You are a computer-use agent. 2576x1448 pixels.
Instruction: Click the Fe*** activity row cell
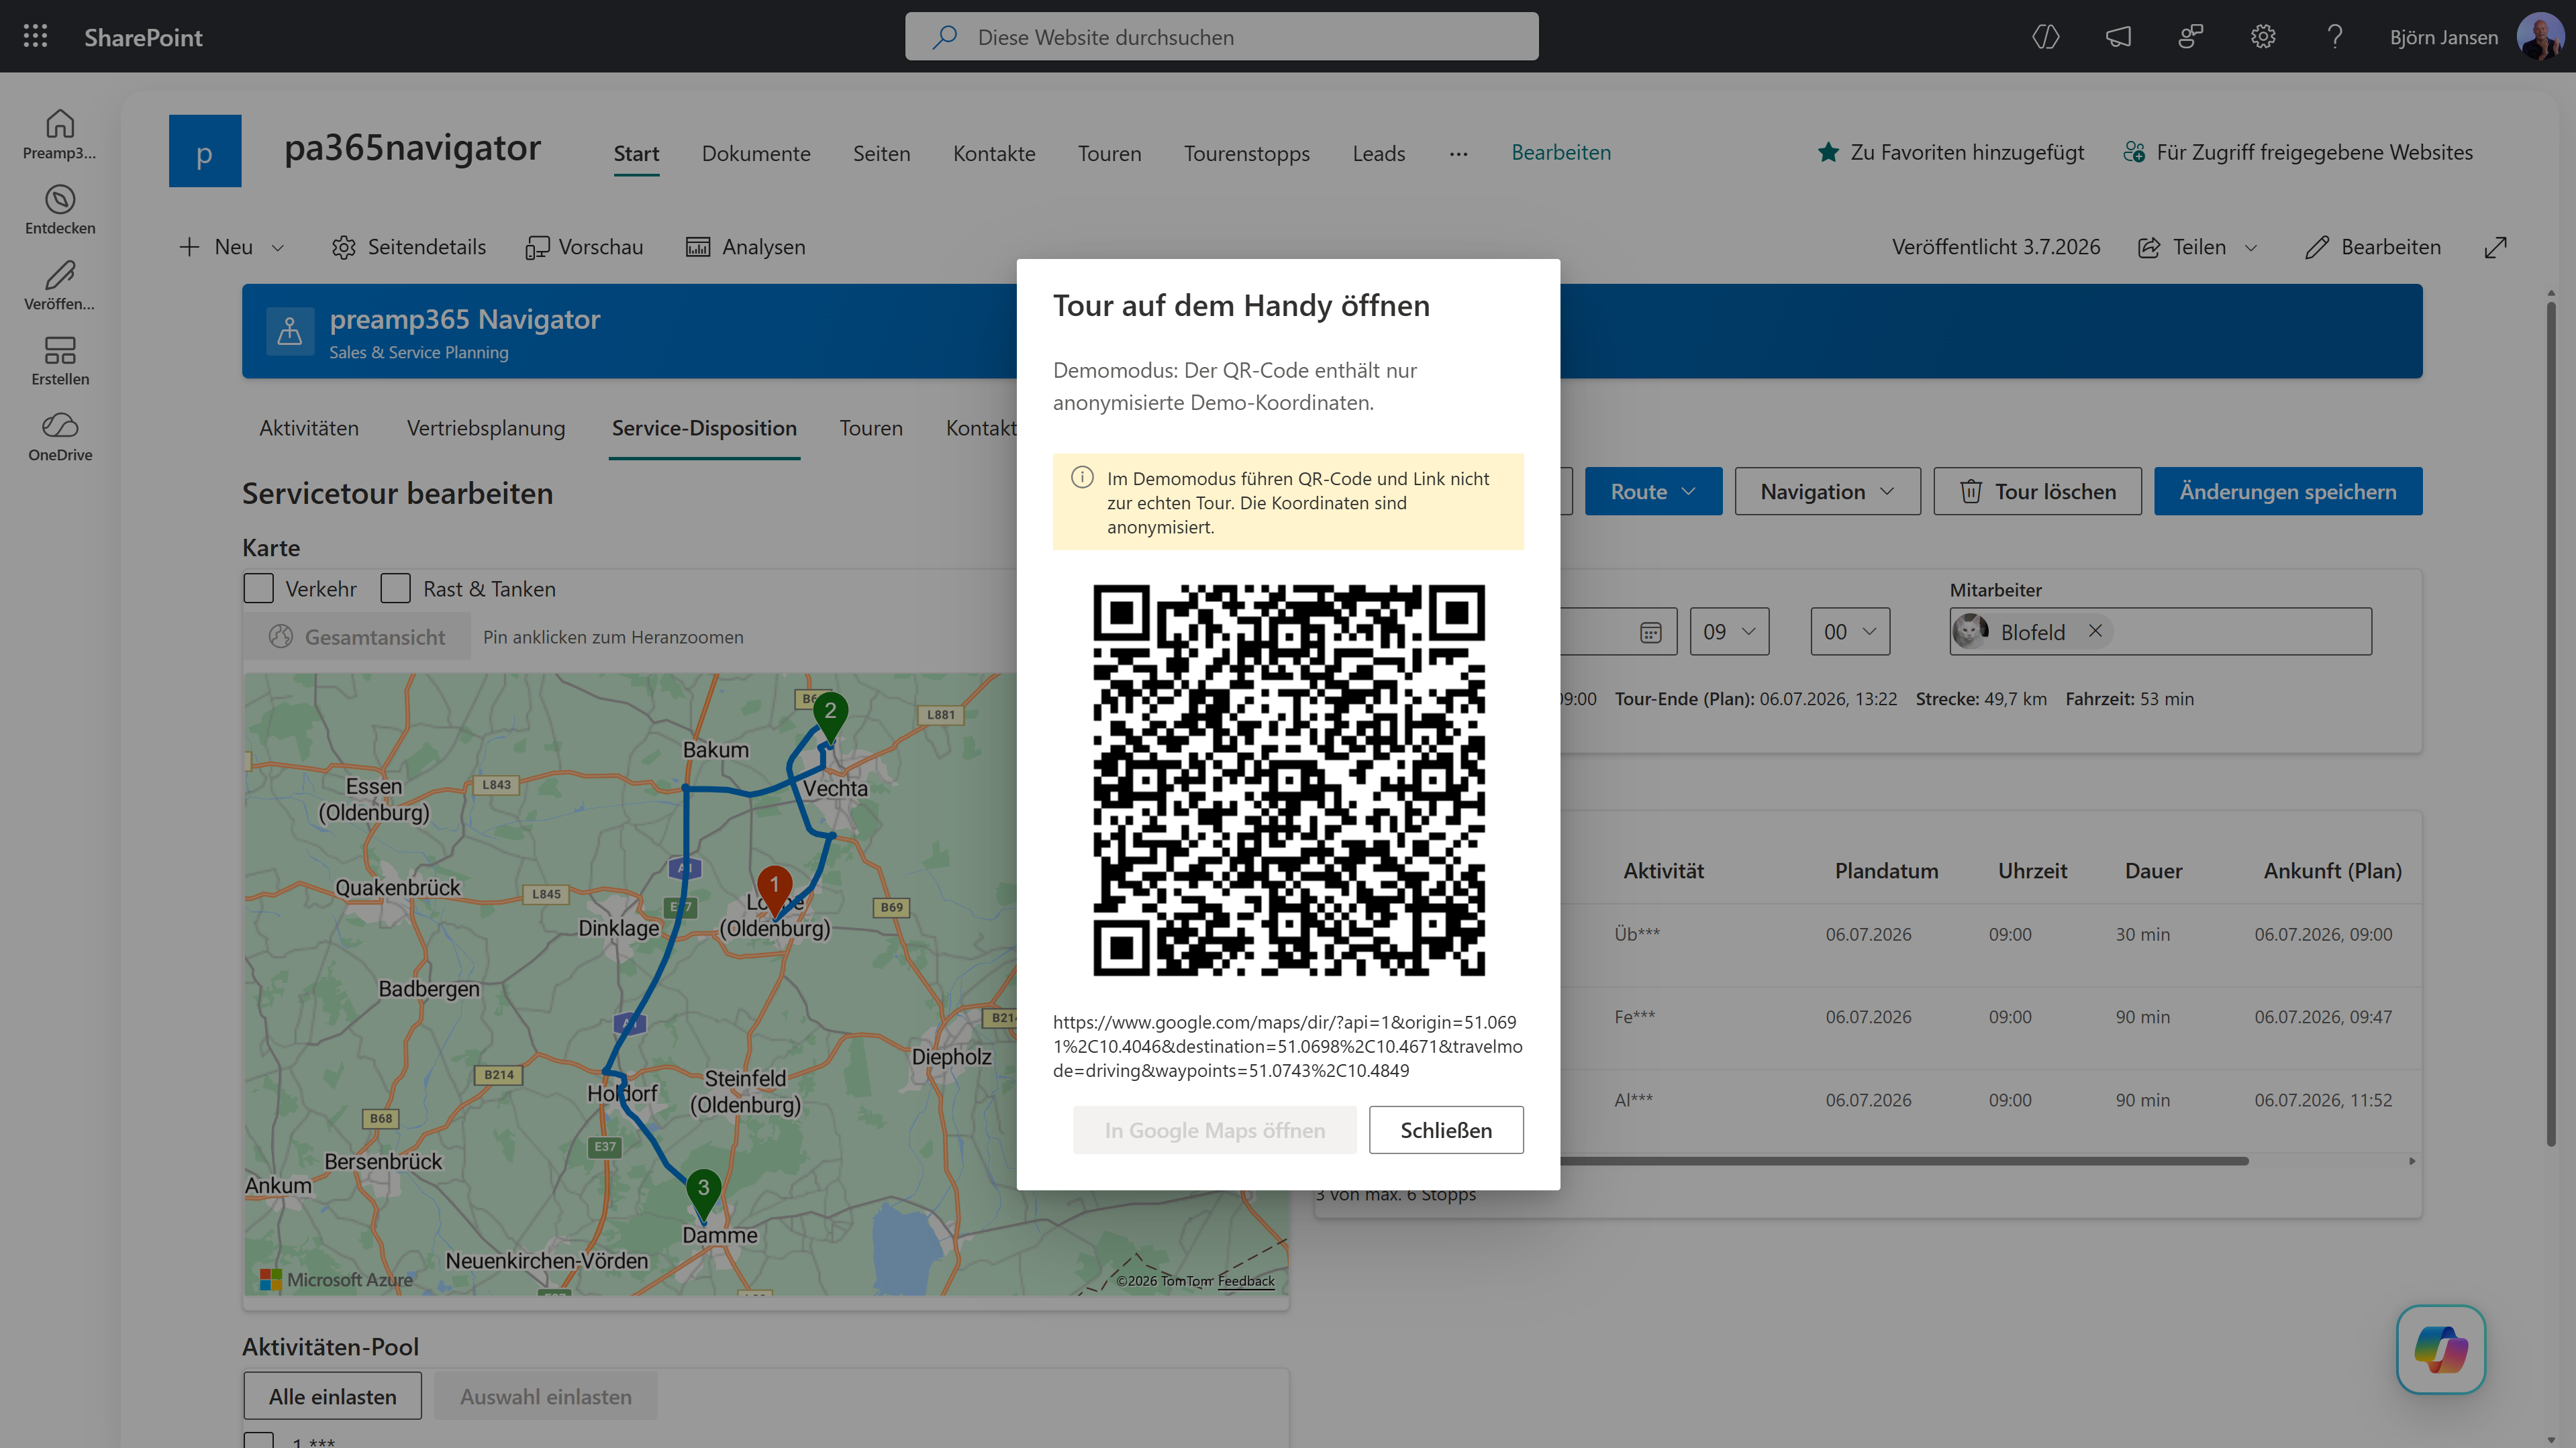1635,1017
